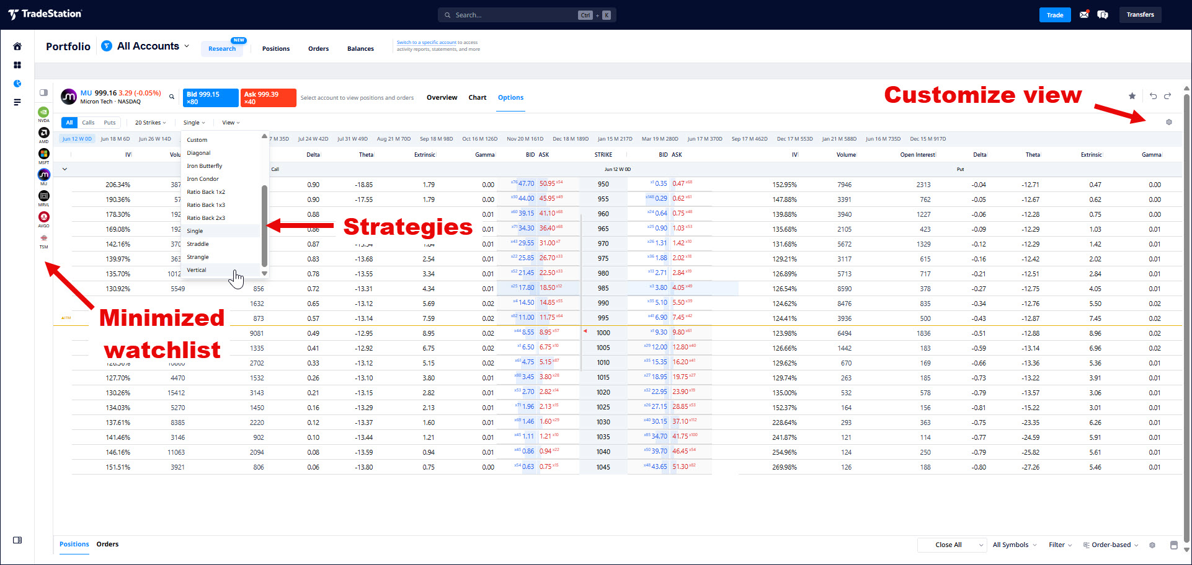Click into the top Search field
This screenshot has height=565, width=1192.
pos(527,15)
